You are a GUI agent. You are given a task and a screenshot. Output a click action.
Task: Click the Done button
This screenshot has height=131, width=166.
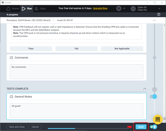141,127
